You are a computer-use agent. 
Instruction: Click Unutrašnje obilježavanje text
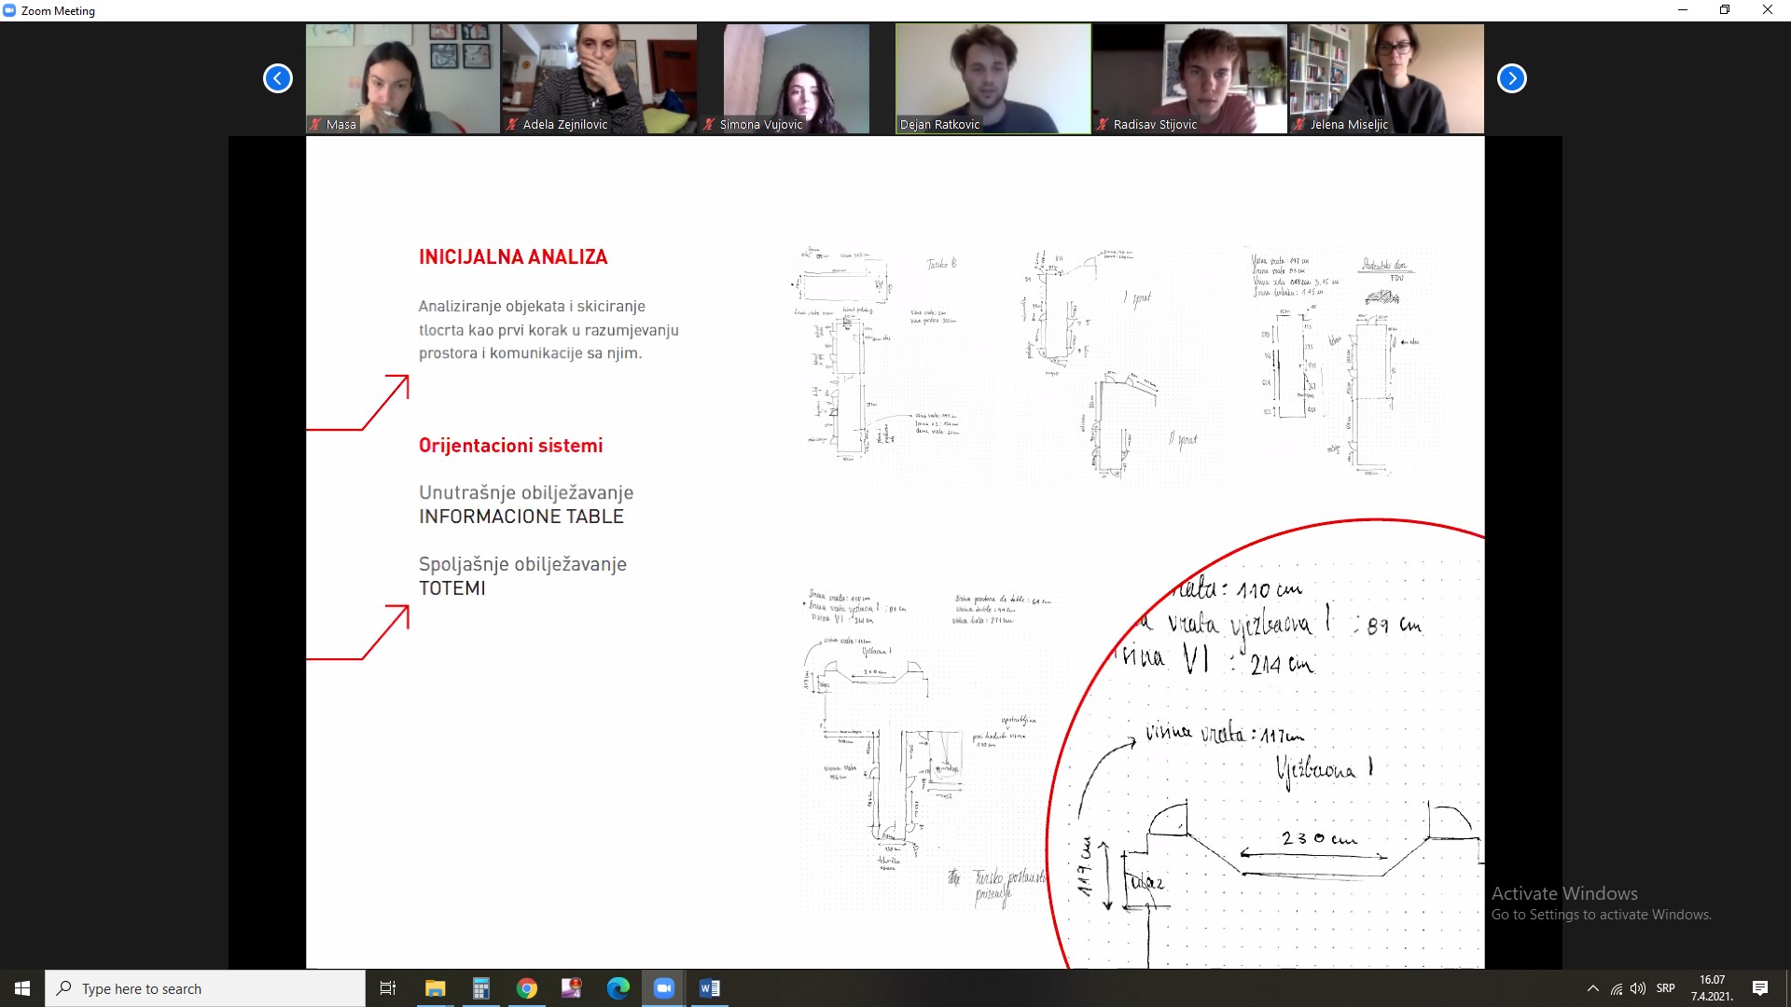[x=526, y=493]
